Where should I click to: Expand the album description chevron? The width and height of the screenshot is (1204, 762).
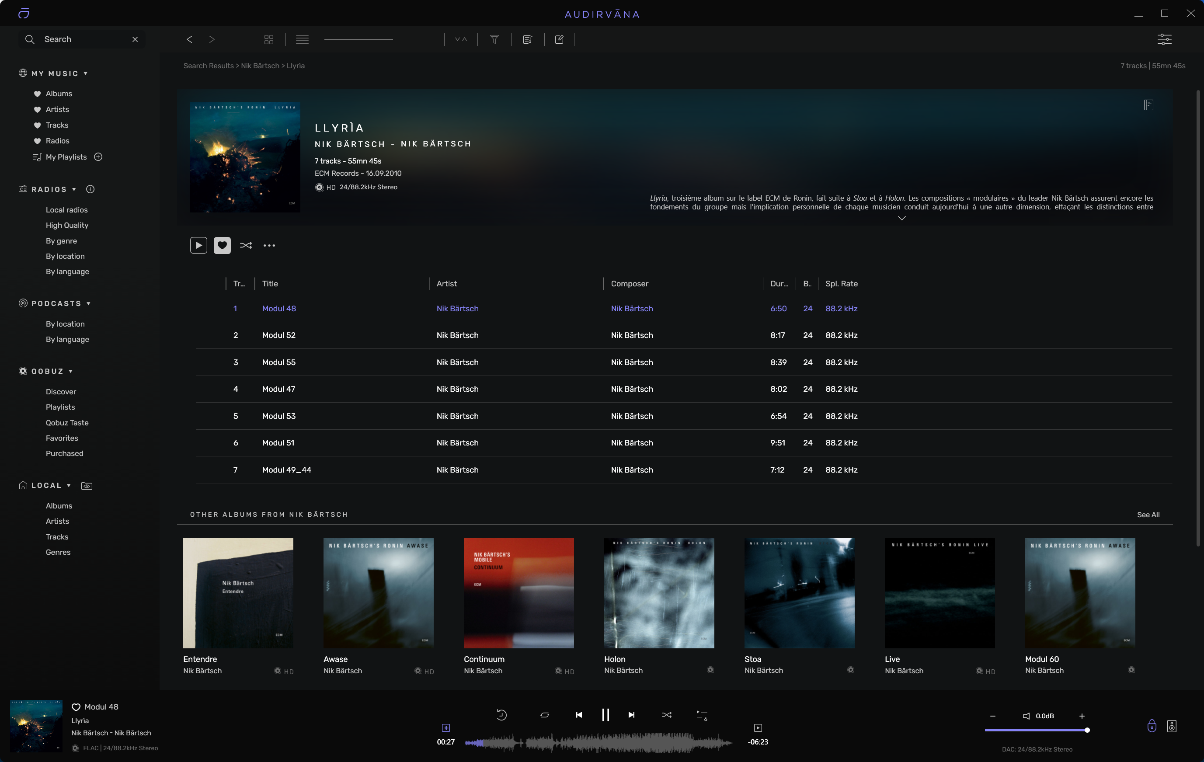[901, 218]
